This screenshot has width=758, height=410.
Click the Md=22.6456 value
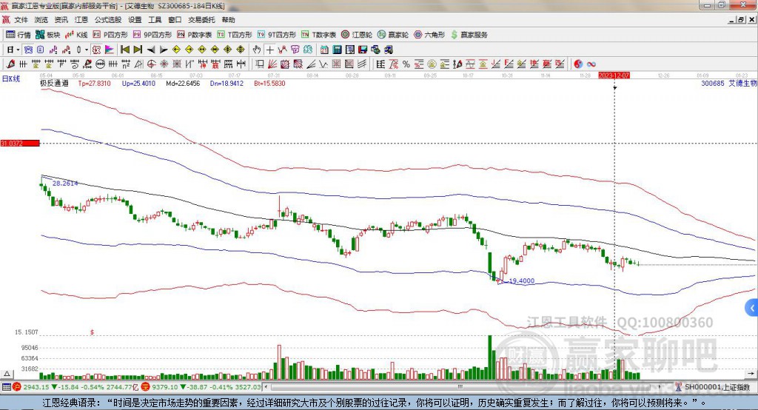click(183, 83)
